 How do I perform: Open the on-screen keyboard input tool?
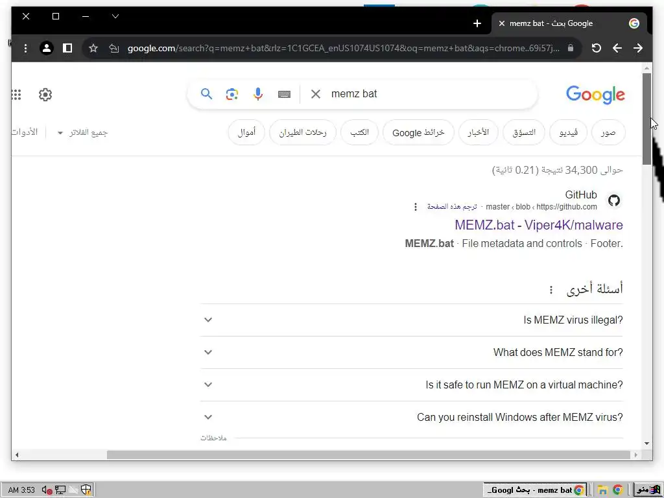(284, 94)
